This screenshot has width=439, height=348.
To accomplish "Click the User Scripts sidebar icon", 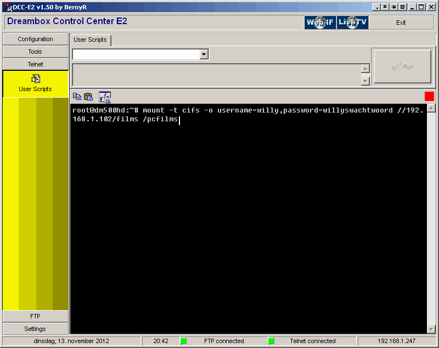I will pos(36,78).
